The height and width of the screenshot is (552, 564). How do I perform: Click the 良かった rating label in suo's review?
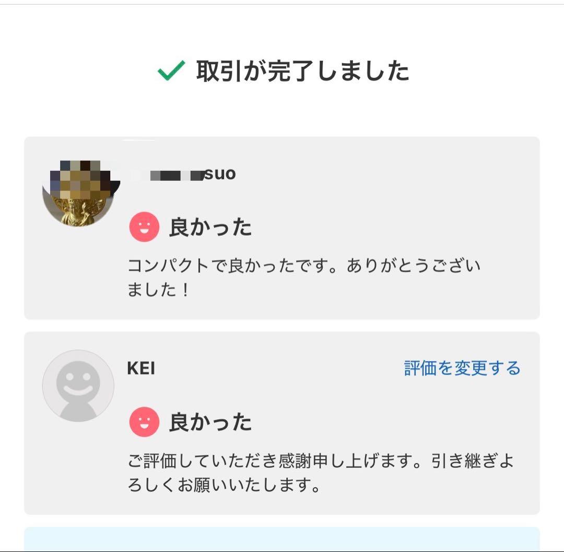pos(209,227)
